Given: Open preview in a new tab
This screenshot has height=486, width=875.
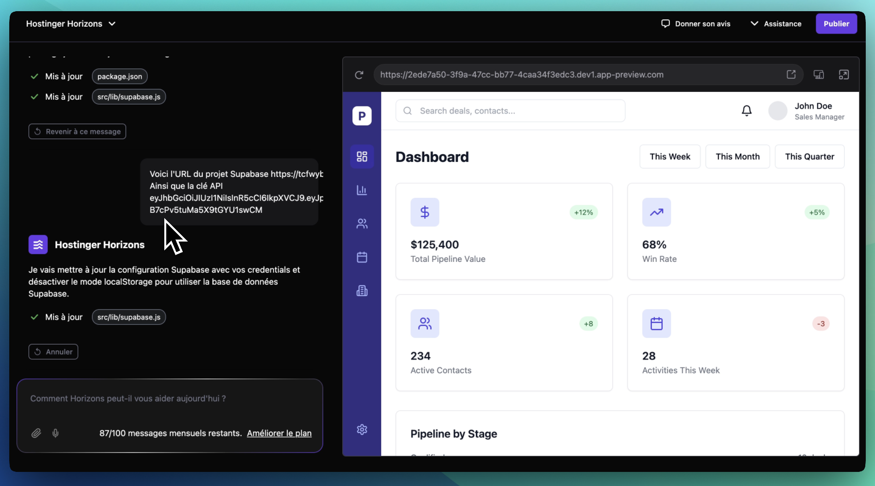Looking at the screenshot, I should point(791,74).
